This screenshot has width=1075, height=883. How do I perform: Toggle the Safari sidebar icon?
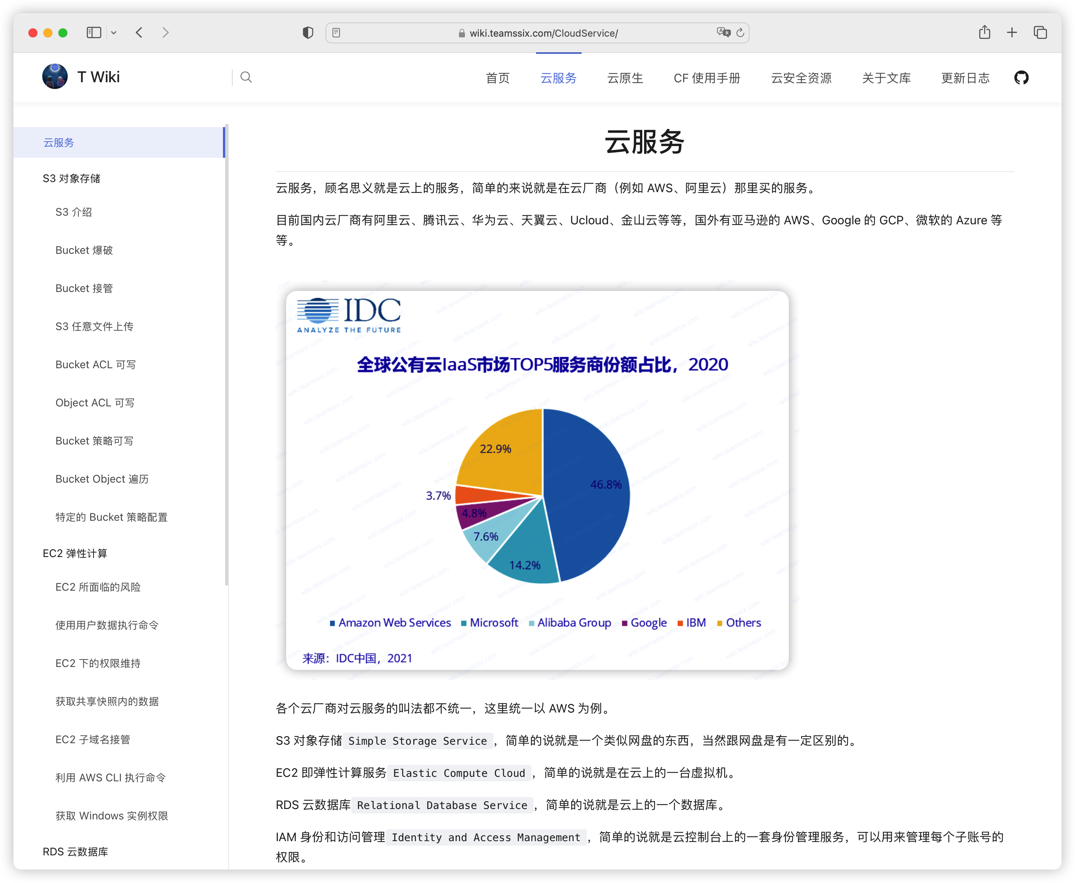click(94, 33)
